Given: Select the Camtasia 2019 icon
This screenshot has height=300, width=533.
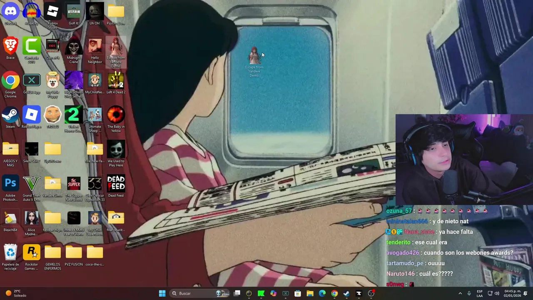Looking at the screenshot, I should [32, 50].
